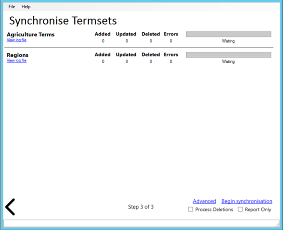Click the window resize grip in the corner
Screen dimensions: 284x230
278,225
